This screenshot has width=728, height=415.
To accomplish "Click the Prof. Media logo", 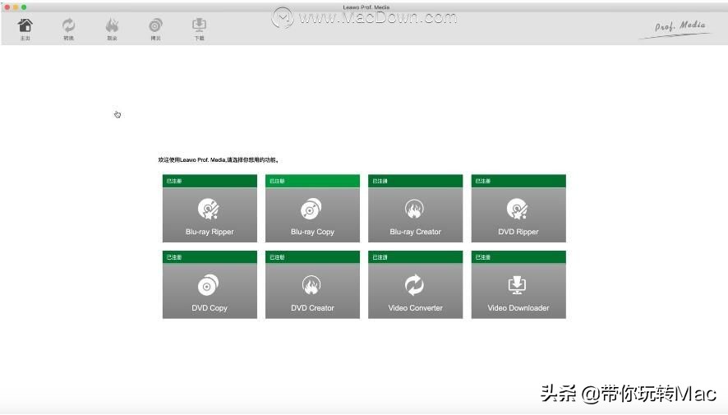I will tap(677, 28).
